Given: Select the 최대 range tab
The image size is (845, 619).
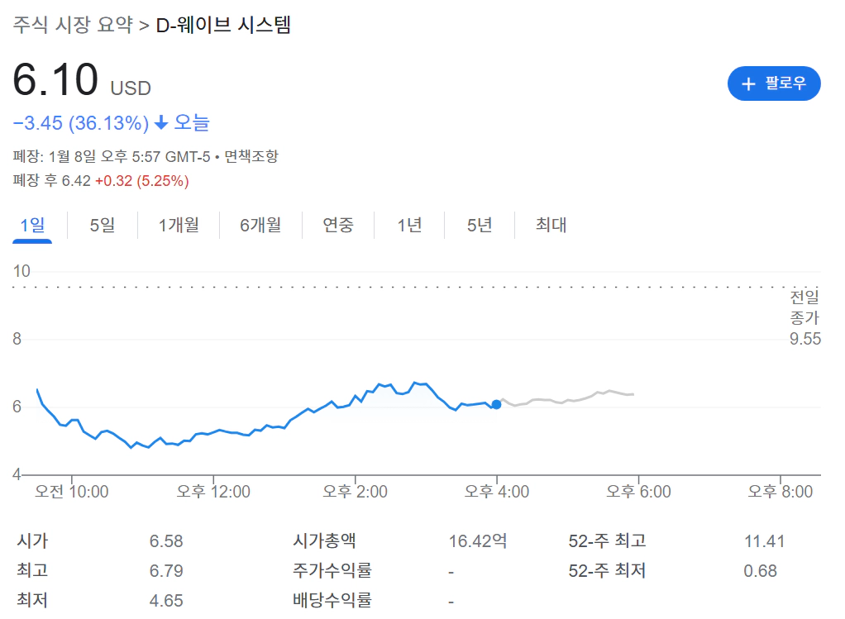Looking at the screenshot, I should [x=551, y=225].
